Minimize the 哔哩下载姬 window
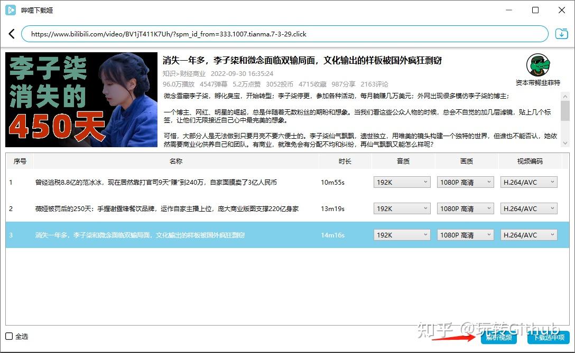The height and width of the screenshot is (353, 575). tap(509, 10)
